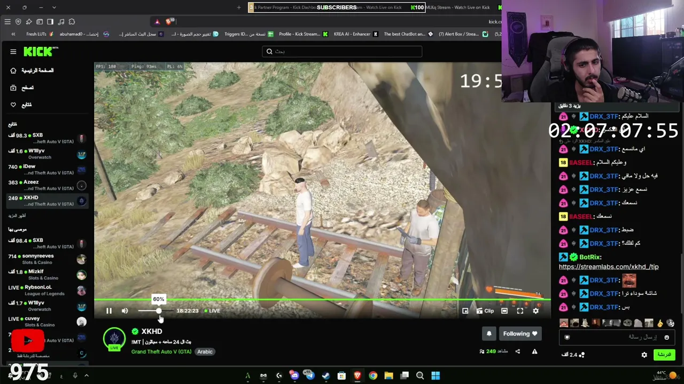The width and height of the screenshot is (684, 384).
Task: Open iDew channel in the sidebar
Action: point(47,170)
